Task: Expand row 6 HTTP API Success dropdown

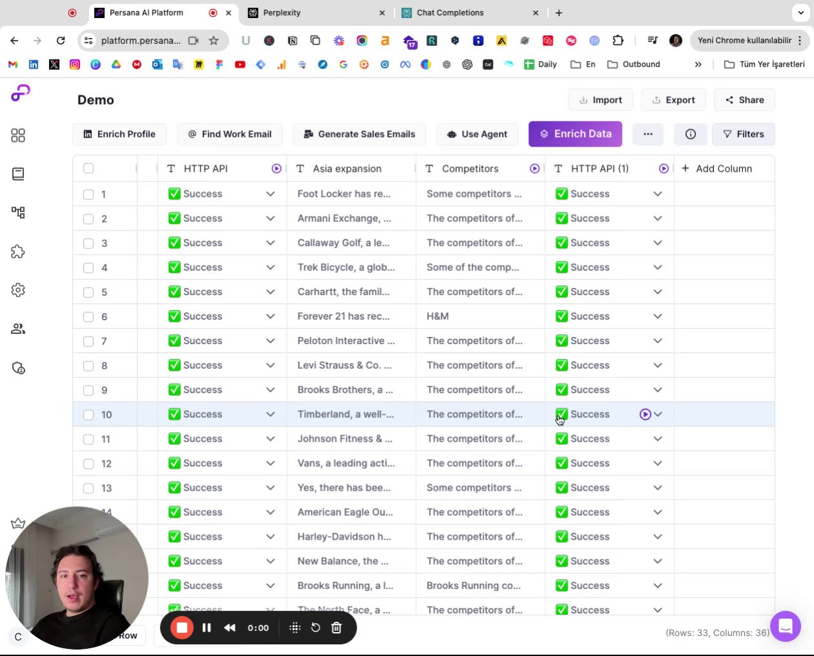Action: click(270, 316)
